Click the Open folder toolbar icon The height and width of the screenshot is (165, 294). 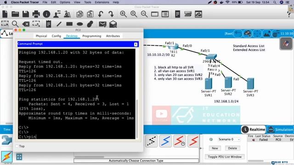click(15, 14)
